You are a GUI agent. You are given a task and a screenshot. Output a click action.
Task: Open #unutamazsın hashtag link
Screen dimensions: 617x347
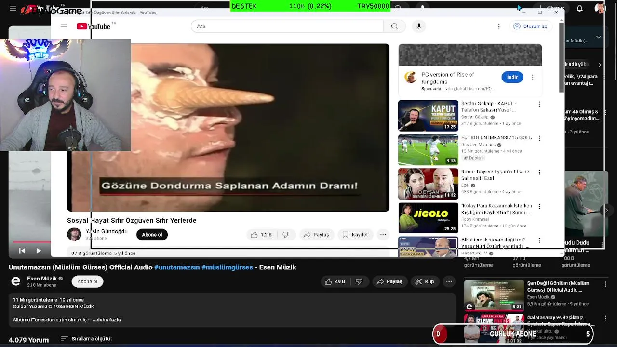point(177,267)
